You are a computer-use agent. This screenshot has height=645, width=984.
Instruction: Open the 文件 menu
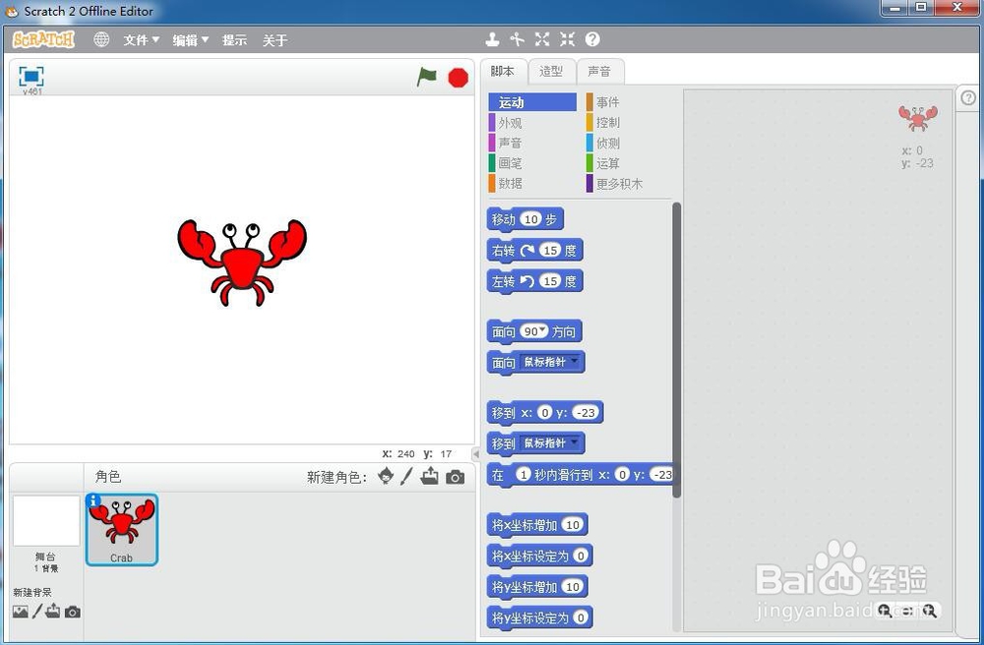click(141, 40)
